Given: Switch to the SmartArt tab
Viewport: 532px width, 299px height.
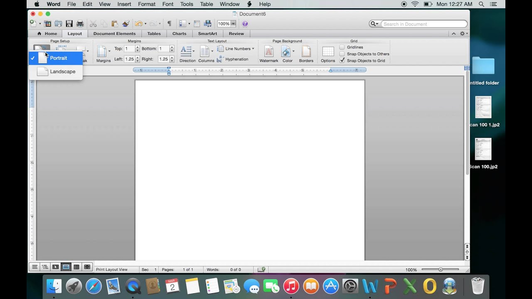Looking at the screenshot, I should pyautogui.click(x=207, y=34).
